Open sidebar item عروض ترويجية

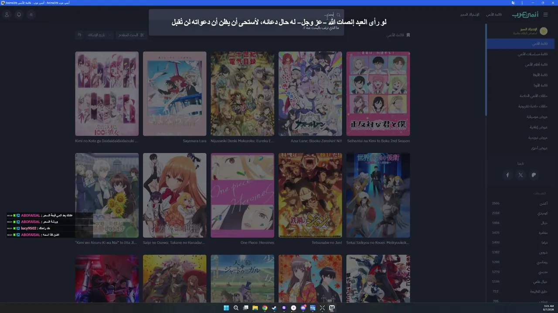click(521, 137)
